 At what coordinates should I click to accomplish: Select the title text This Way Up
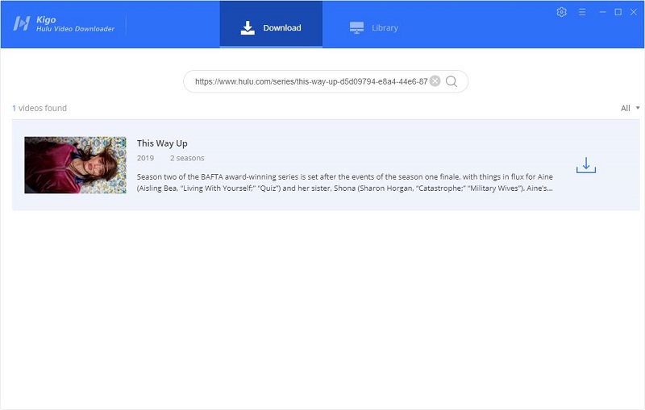pyautogui.click(x=162, y=143)
